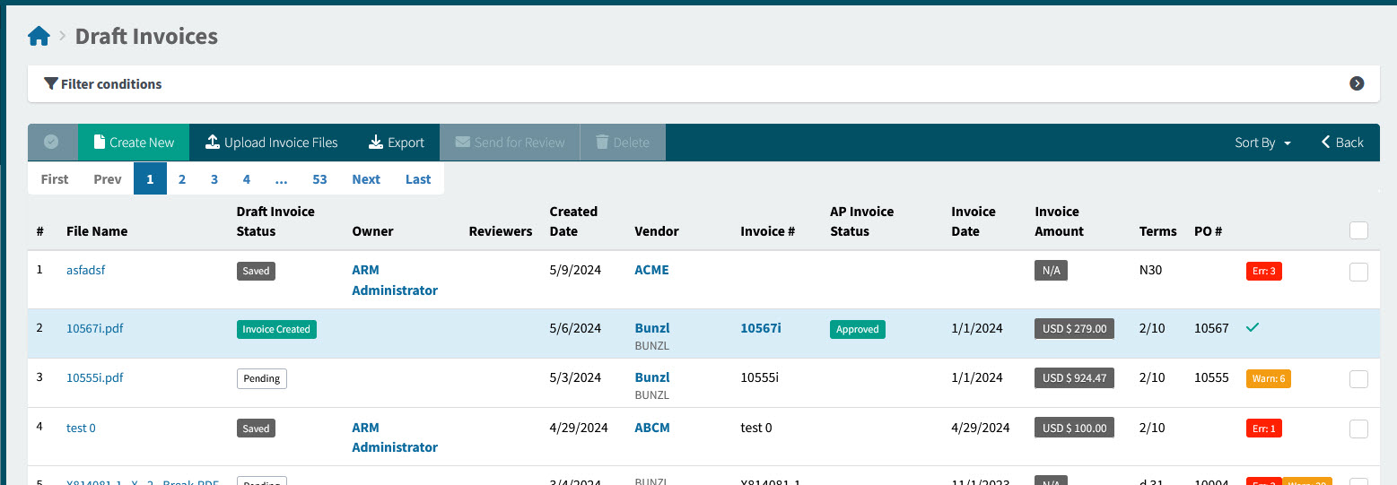Click the ellipsis pagination item
The image size is (1397, 485).
[281, 179]
